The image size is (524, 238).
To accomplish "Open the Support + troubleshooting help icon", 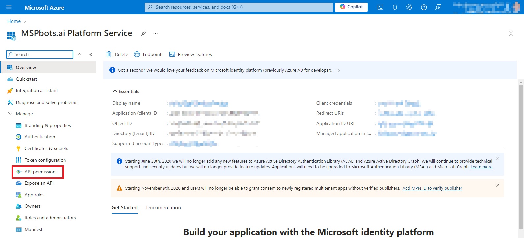I will click(x=424, y=7).
